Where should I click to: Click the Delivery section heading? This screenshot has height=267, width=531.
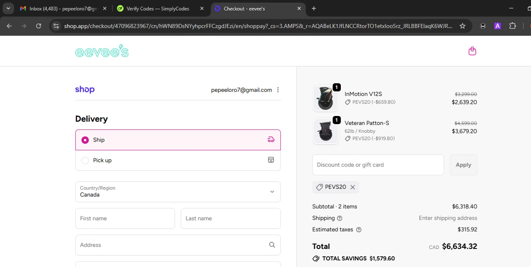click(91, 119)
